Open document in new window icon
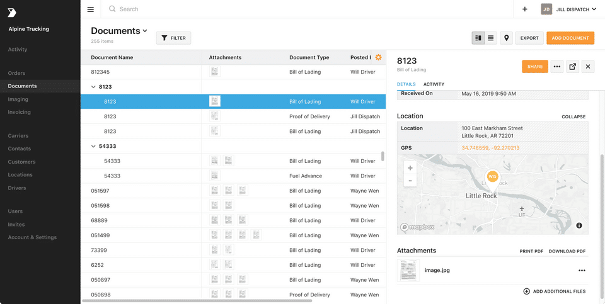Screen dimensions: 605x304 pos(573,67)
